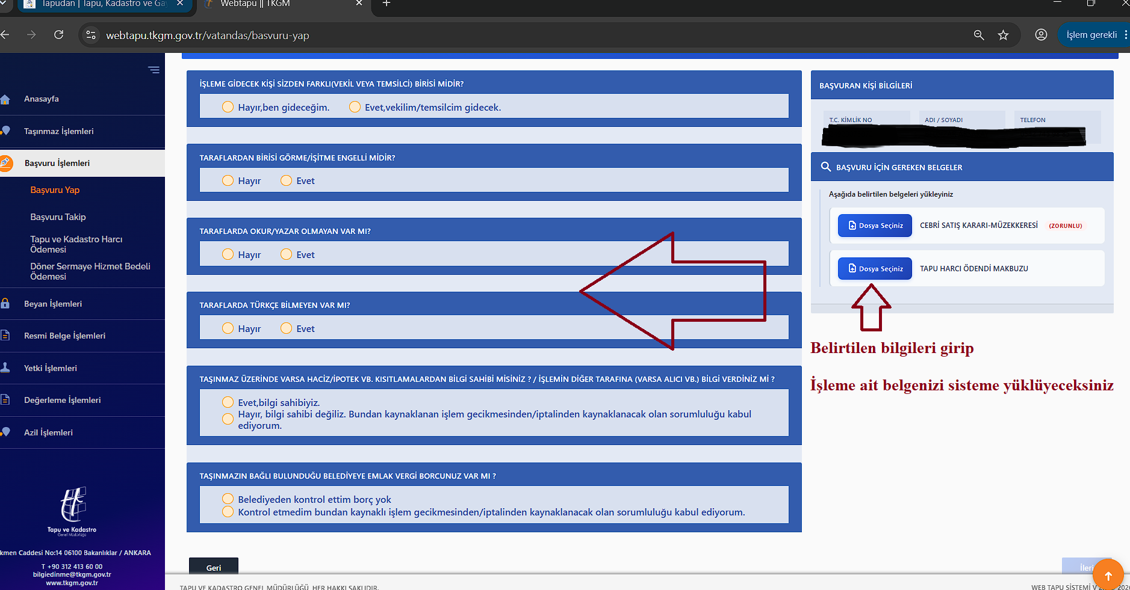Open Döner Sermaye Hizmet Bedeli Ödemesi
The image size is (1130, 590).
click(90, 271)
